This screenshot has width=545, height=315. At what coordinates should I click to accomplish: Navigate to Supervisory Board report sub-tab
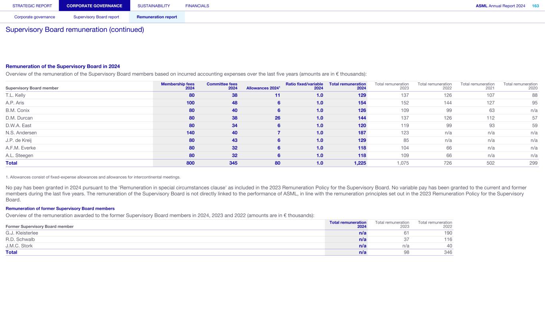point(96,17)
